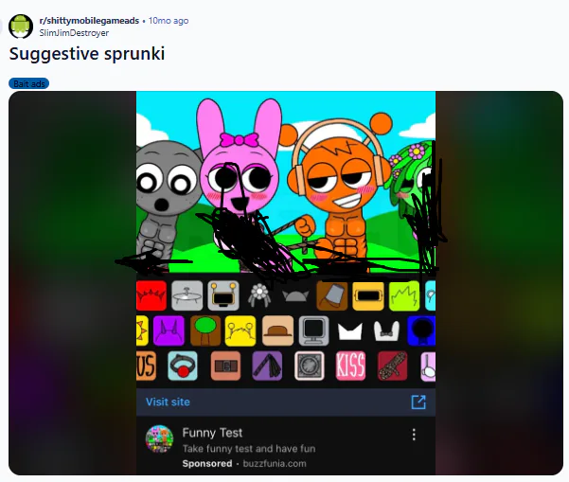
Task: Open the Funny Test advertiser avatar
Action: 159,438
